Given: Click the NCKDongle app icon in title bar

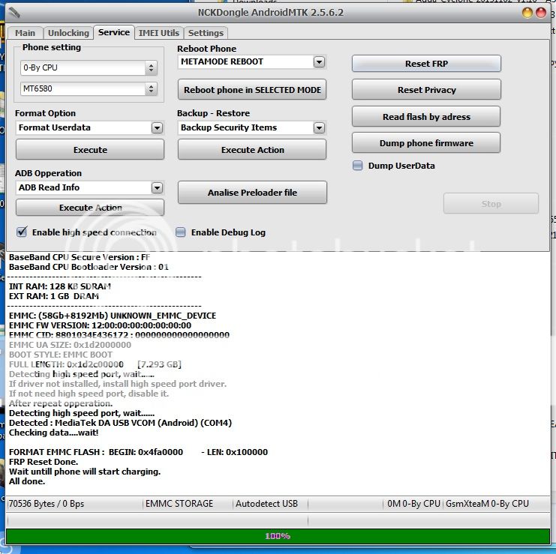Looking at the screenshot, I should pyautogui.click(x=14, y=13).
